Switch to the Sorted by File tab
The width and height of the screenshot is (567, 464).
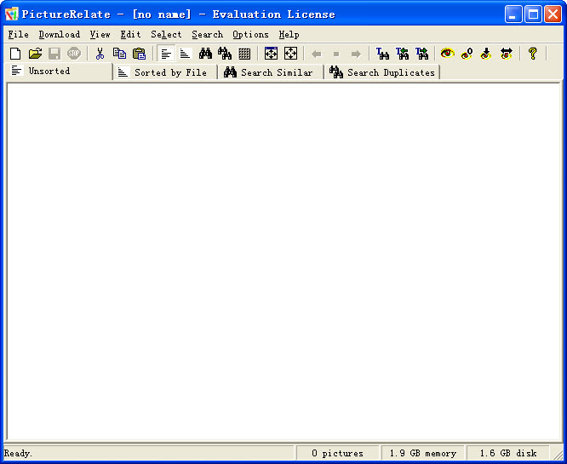(x=165, y=73)
